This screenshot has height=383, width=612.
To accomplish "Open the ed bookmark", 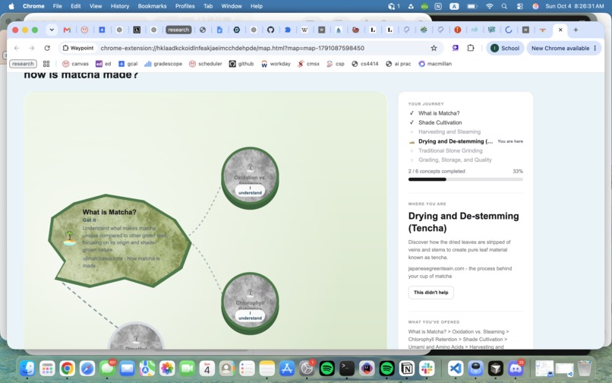I will click(x=103, y=64).
